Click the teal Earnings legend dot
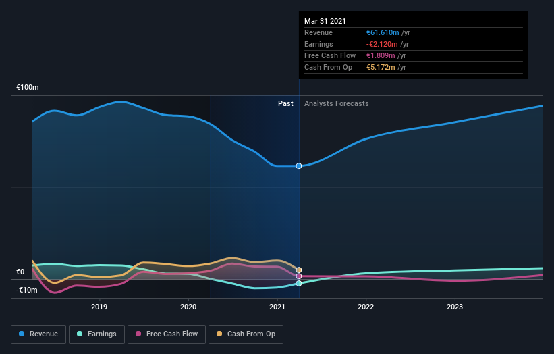Image resolution: width=554 pixels, height=354 pixels. click(x=80, y=334)
